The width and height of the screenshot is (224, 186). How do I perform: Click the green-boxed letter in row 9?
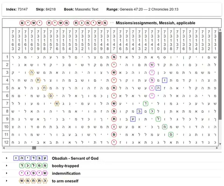point(158,119)
